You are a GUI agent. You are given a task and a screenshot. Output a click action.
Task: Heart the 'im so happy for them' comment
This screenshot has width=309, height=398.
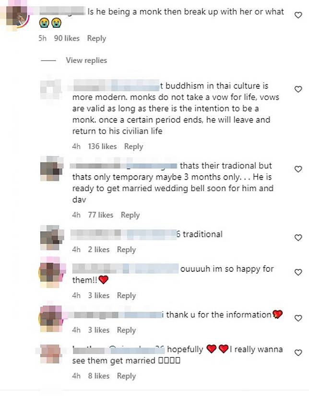coord(298,272)
